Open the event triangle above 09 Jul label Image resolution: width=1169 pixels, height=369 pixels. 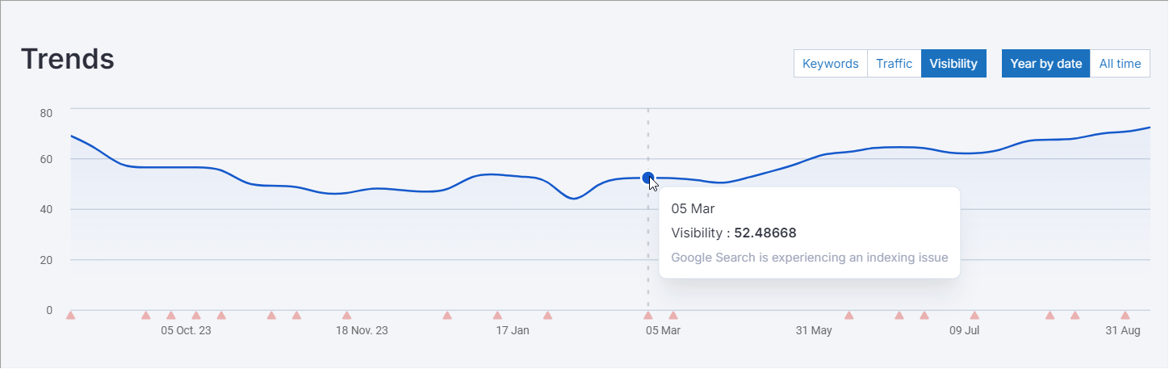coord(974,315)
